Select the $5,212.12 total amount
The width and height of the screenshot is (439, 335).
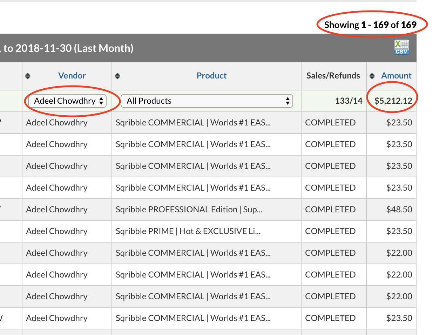click(x=393, y=101)
